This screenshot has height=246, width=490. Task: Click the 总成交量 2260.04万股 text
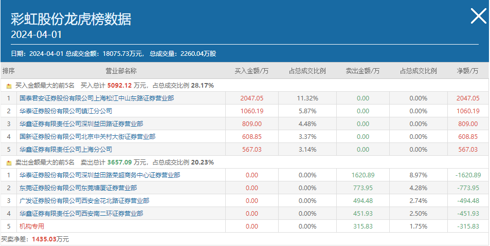[x=183, y=54]
